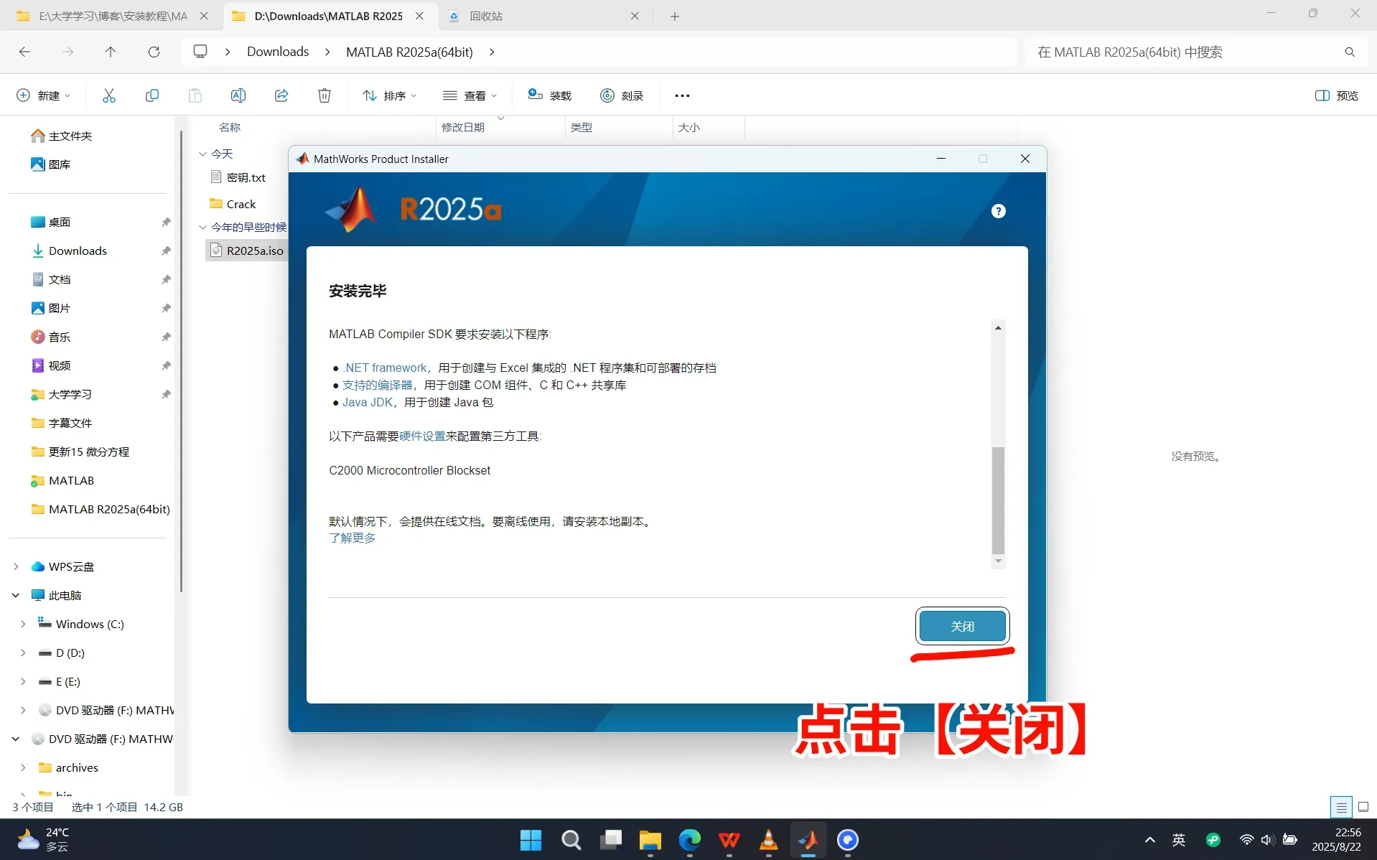This screenshot has height=860, width=1377.
Task: Mount the ISO using the 装载 icon
Action: coord(550,95)
